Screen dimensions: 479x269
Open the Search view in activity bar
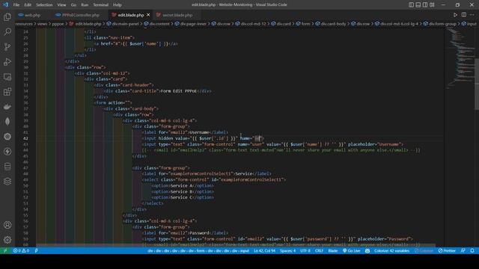[7, 31]
